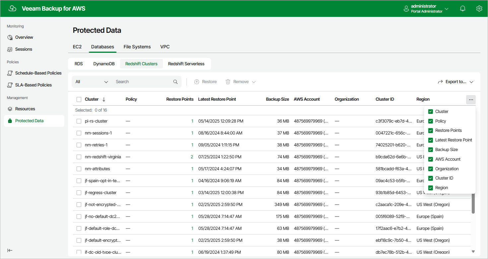Open SLA-Based Policies
Image resolution: width=488 pixels, height=259 pixels.
coord(34,85)
